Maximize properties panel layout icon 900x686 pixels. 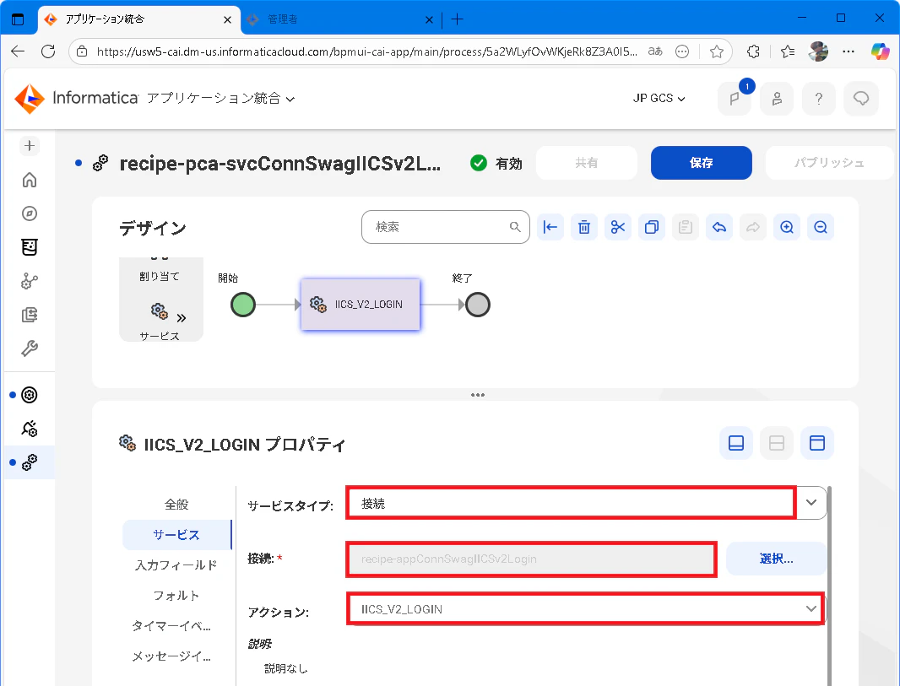pos(817,443)
